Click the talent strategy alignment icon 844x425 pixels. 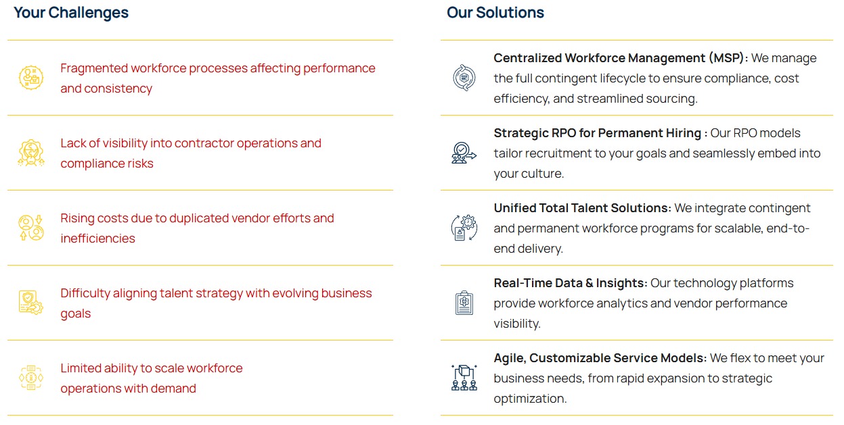(x=31, y=303)
